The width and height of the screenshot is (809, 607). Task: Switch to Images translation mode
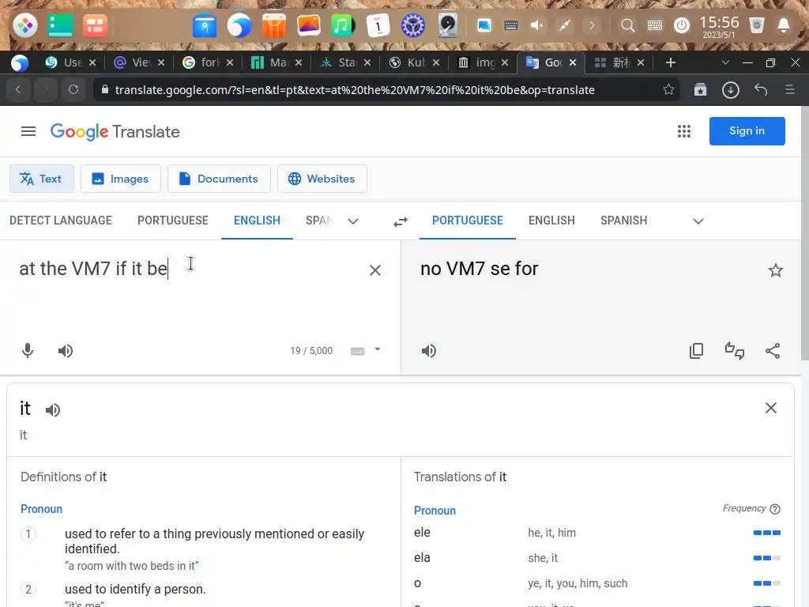tap(120, 179)
